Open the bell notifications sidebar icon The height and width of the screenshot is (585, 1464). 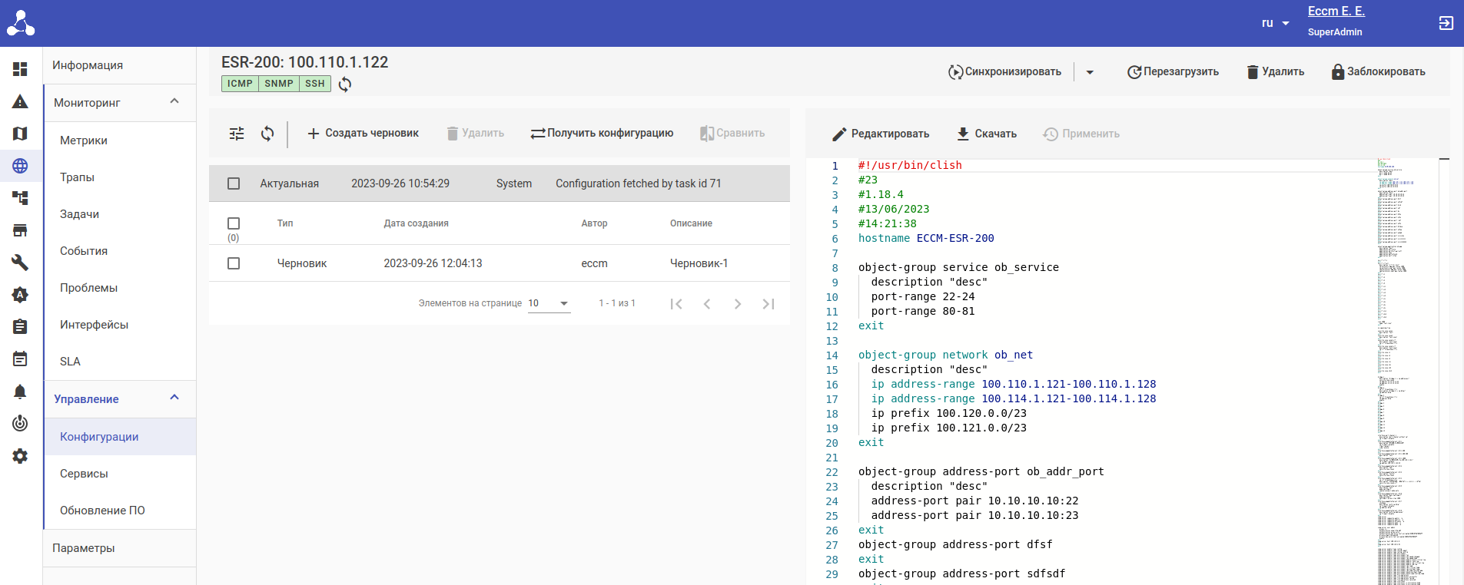20,392
